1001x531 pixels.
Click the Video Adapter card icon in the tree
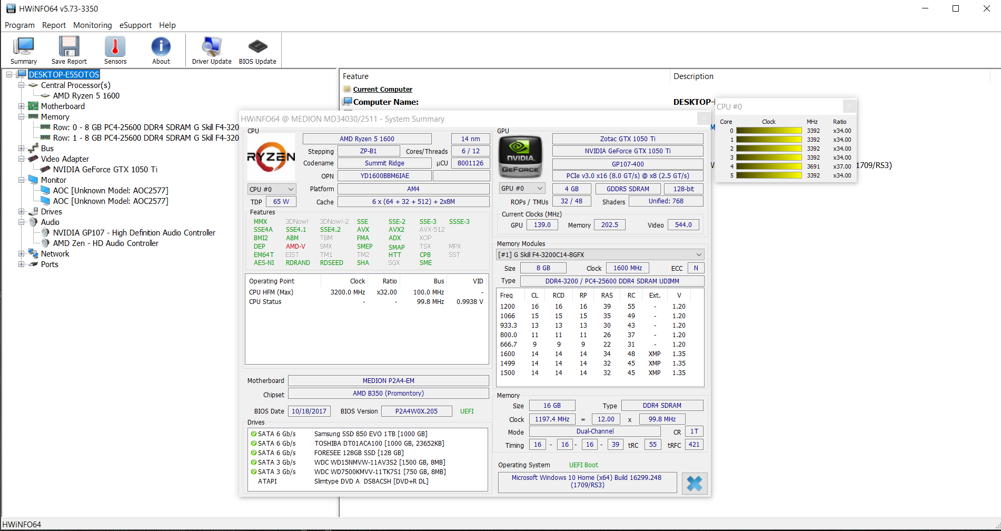tap(33, 159)
